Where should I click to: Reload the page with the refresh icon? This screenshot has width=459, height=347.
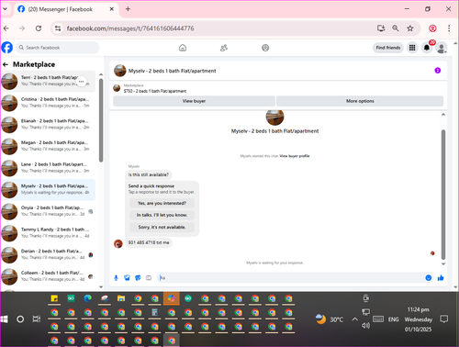click(x=39, y=28)
